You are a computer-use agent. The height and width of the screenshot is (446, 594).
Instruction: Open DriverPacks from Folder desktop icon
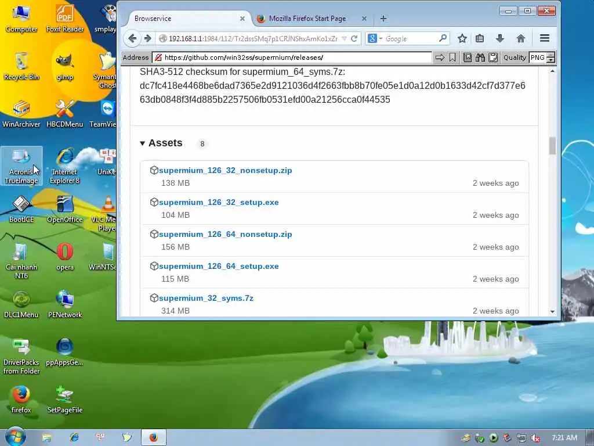[x=21, y=356]
